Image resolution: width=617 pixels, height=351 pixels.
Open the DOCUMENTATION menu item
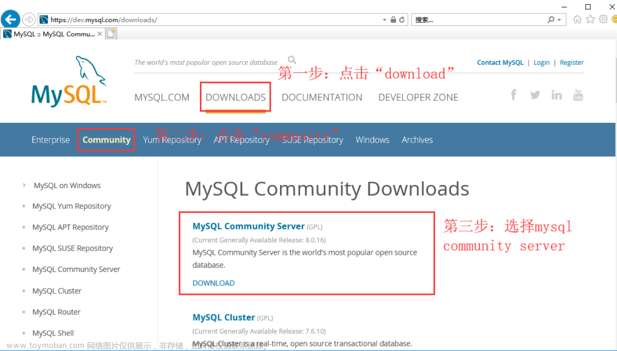322,97
